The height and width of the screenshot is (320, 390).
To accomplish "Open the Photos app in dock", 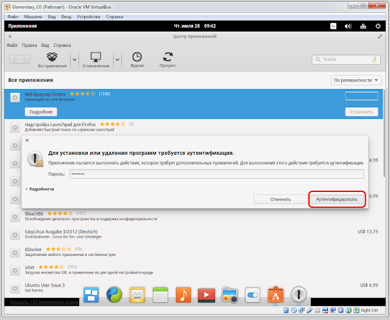I will coord(230,295).
